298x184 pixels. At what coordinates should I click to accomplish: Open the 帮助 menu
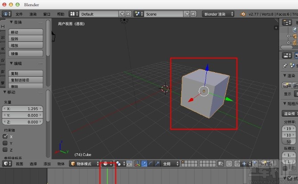[61, 14]
